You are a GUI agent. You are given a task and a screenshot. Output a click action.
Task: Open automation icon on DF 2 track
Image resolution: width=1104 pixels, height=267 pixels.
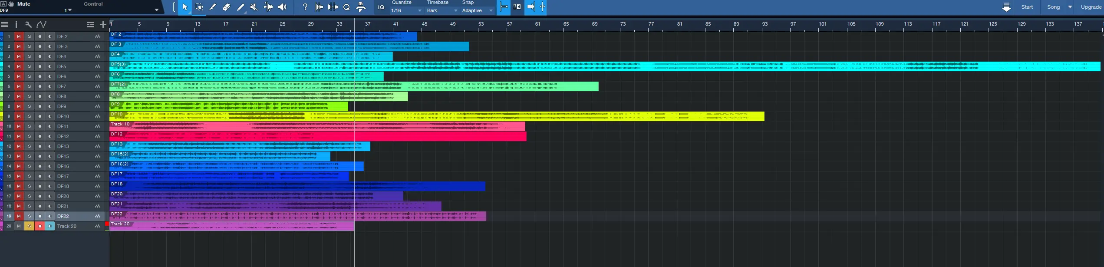click(x=98, y=36)
